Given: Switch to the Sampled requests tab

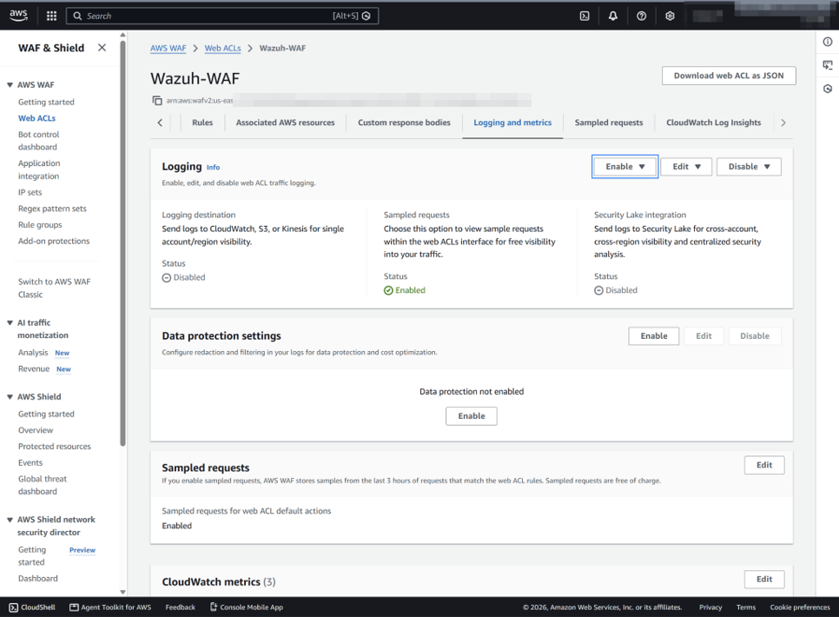Looking at the screenshot, I should click(x=609, y=123).
